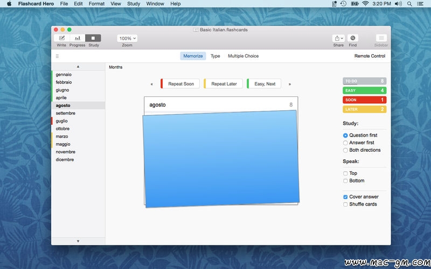Open the Edit menu

78,4
